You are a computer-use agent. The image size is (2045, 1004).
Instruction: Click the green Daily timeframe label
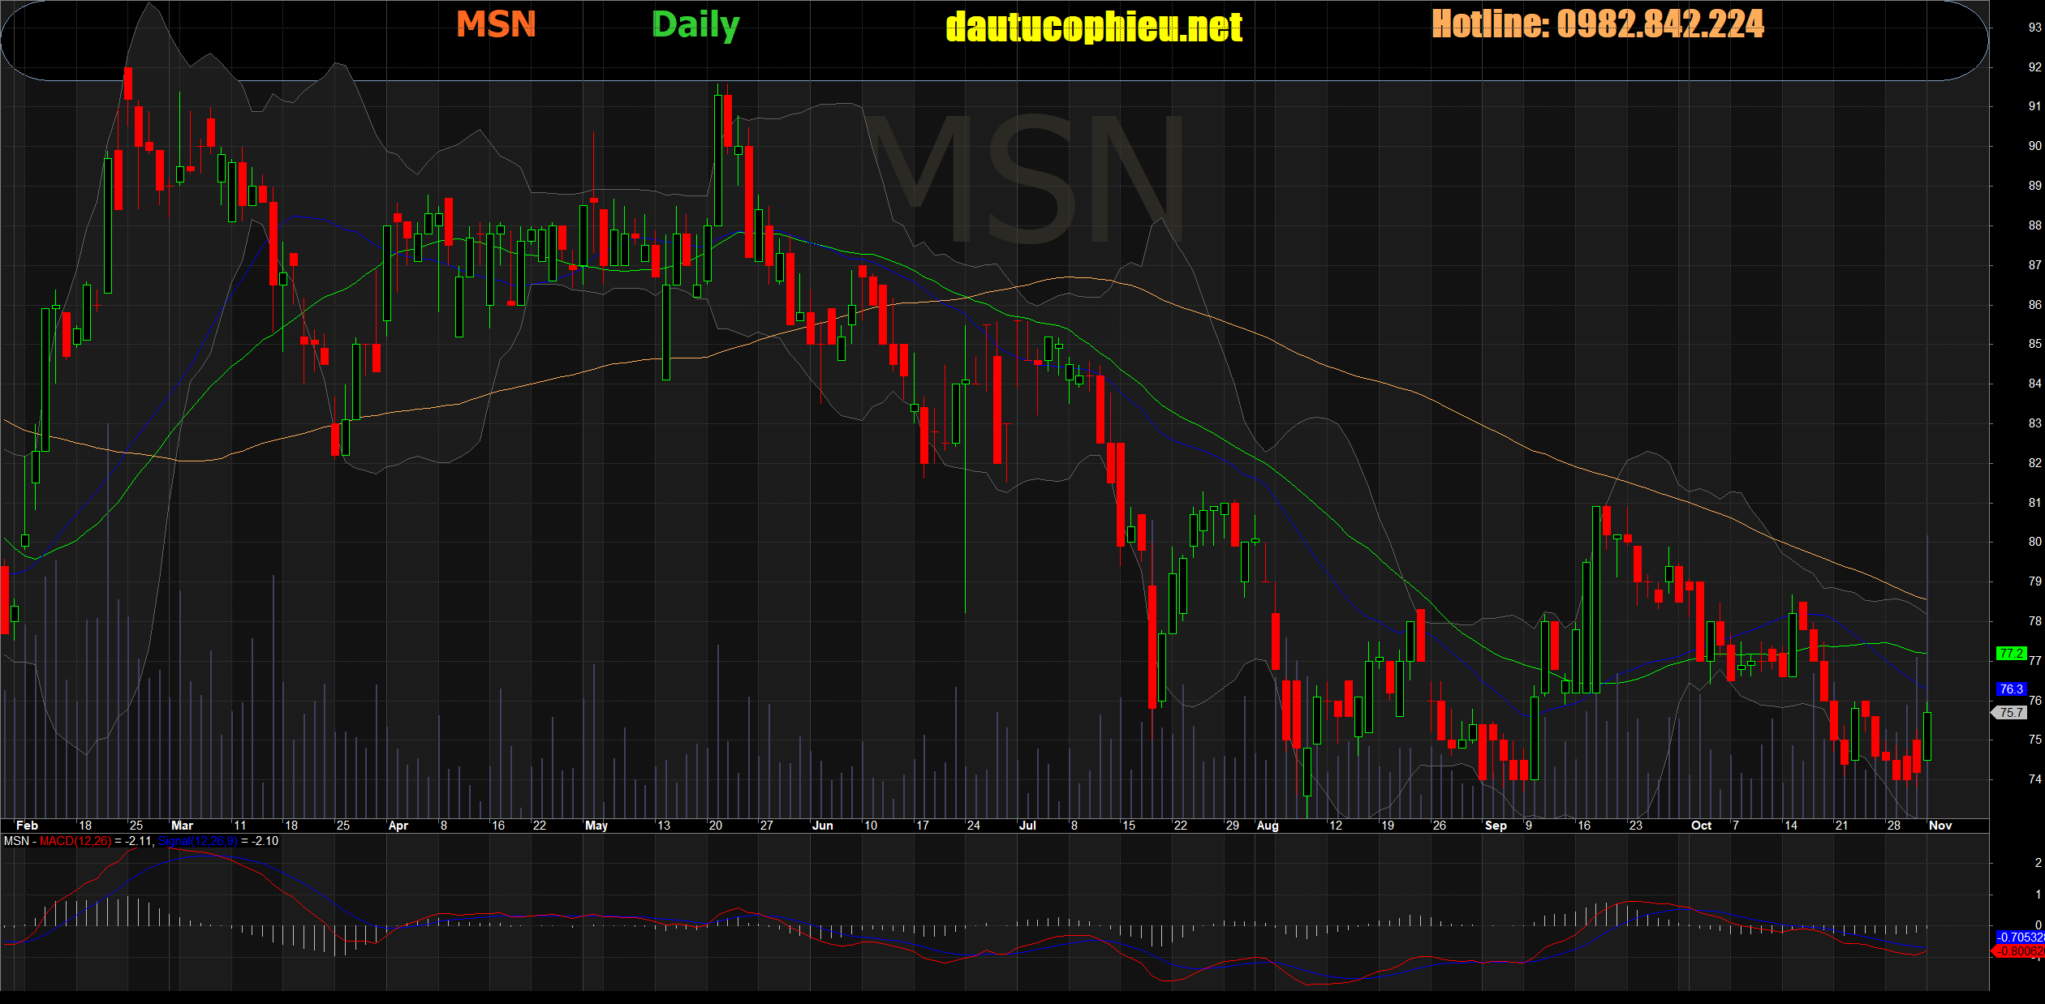[x=695, y=25]
